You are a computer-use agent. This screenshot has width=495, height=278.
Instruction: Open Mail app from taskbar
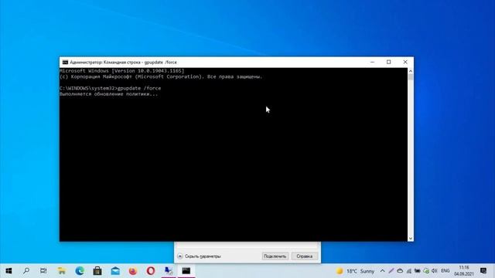click(115, 271)
